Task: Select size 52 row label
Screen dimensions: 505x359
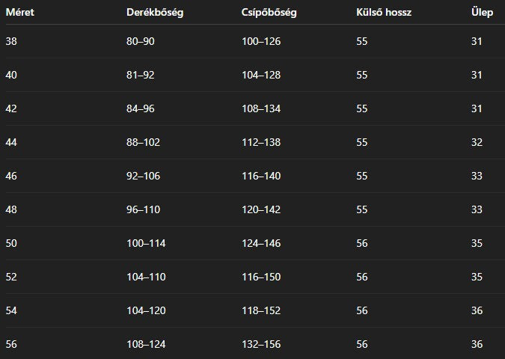Action: coord(11,277)
